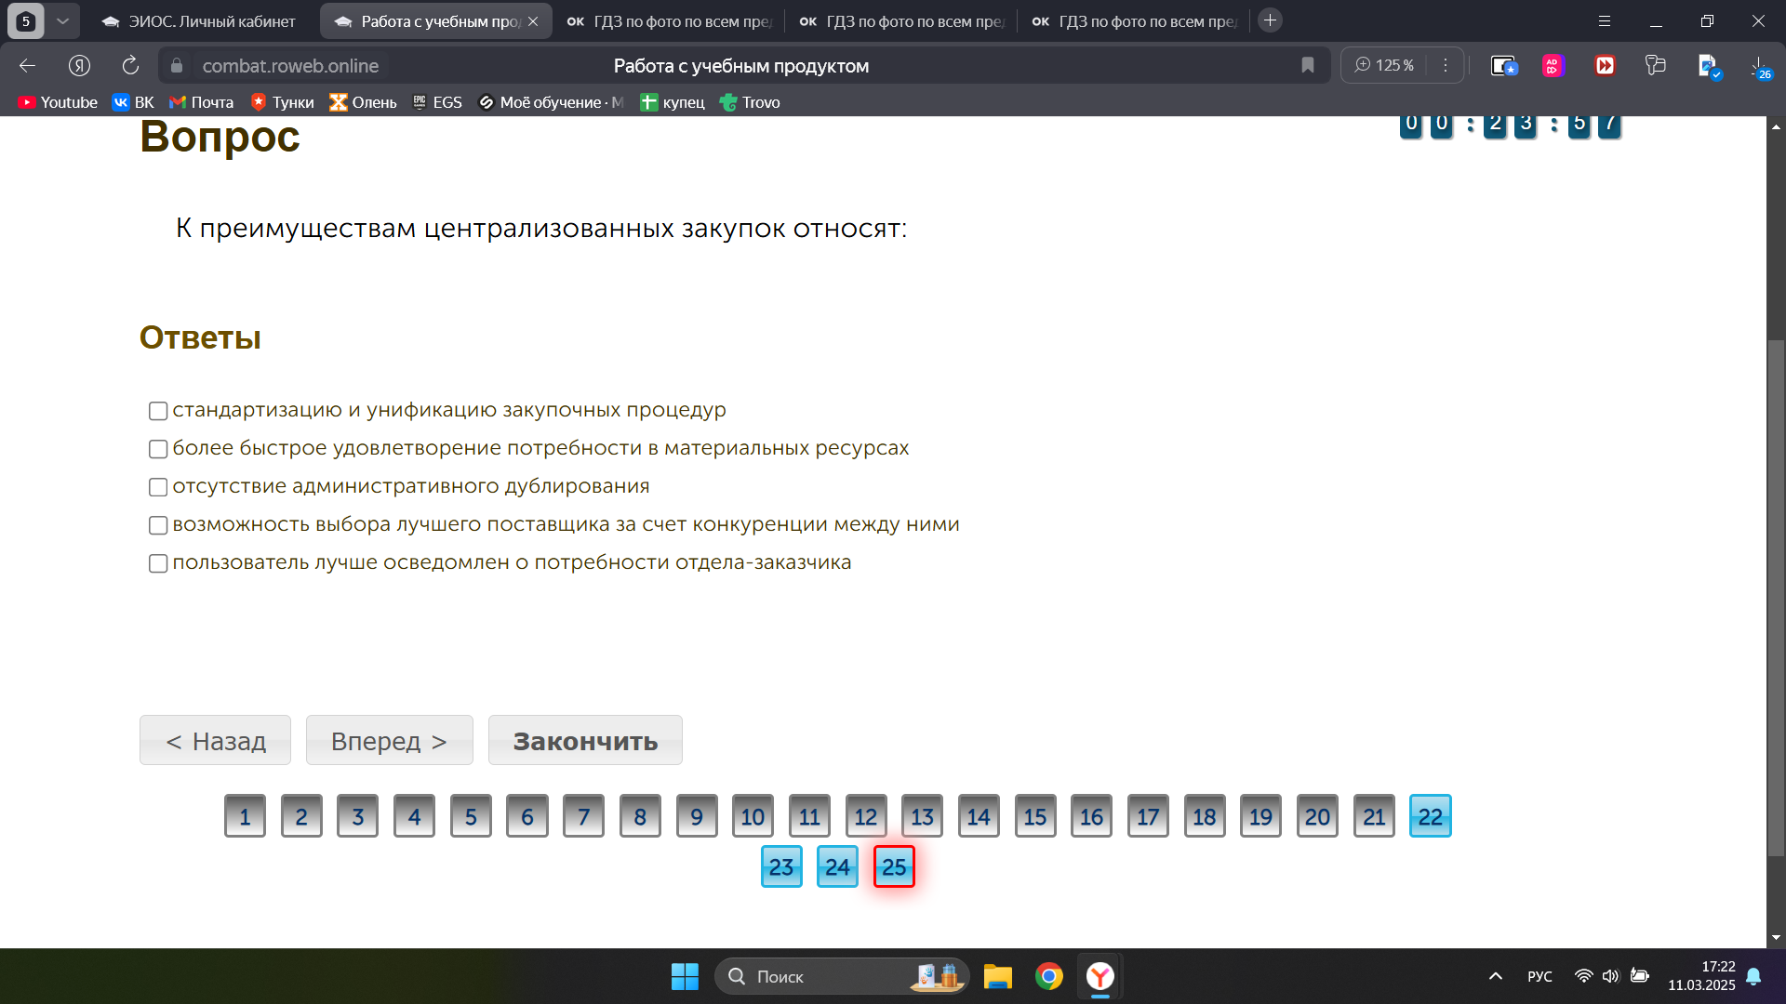Jump to question 13
Image resolution: width=1786 pixels, height=1004 pixels.
(x=922, y=816)
